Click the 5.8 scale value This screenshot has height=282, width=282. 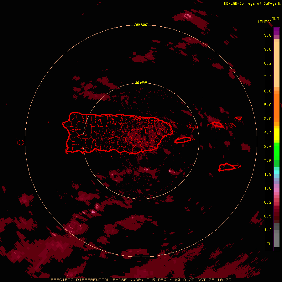click(268, 105)
